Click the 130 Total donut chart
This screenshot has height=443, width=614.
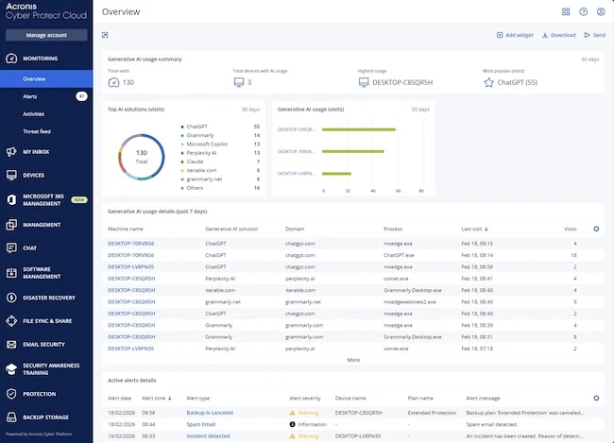click(x=142, y=157)
